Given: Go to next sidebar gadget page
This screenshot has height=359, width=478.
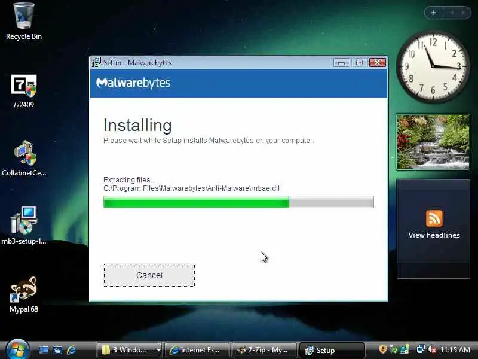Looking at the screenshot, I should [464, 13].
